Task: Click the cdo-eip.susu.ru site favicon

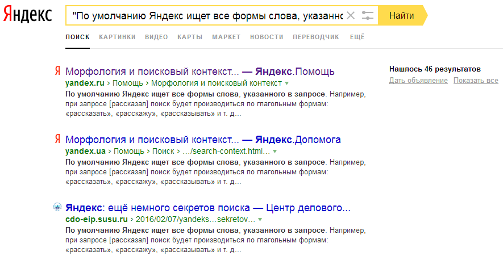Action: coord(57,207)
